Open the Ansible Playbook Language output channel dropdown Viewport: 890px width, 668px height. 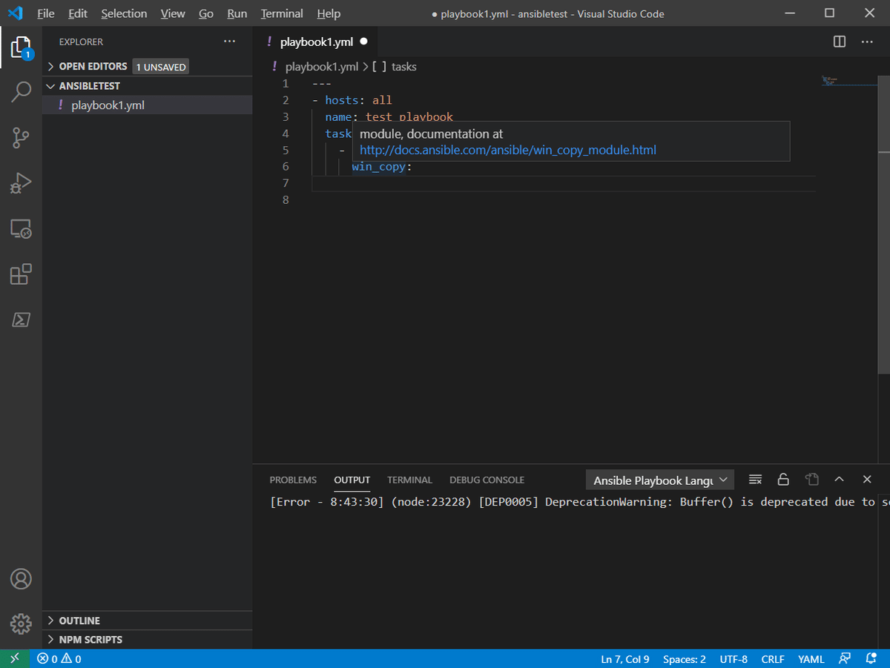point(660,480)
